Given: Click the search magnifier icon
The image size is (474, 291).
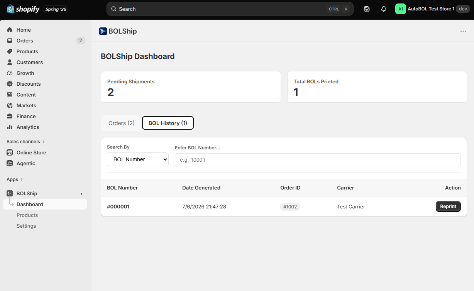Looking at the screenshot, I should pyautogui.click(x=114, y=9).
